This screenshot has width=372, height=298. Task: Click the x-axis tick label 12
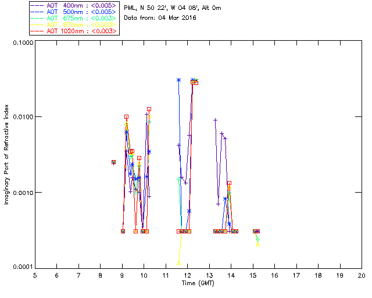coord(187,275)
